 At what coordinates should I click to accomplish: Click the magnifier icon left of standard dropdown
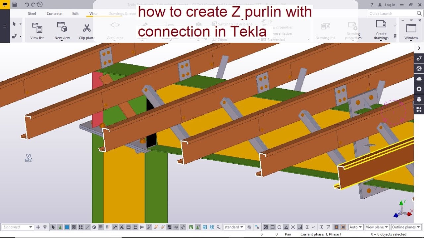click(219, 227)
